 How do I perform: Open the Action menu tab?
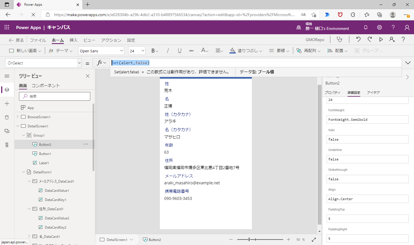tap(111, 40)
